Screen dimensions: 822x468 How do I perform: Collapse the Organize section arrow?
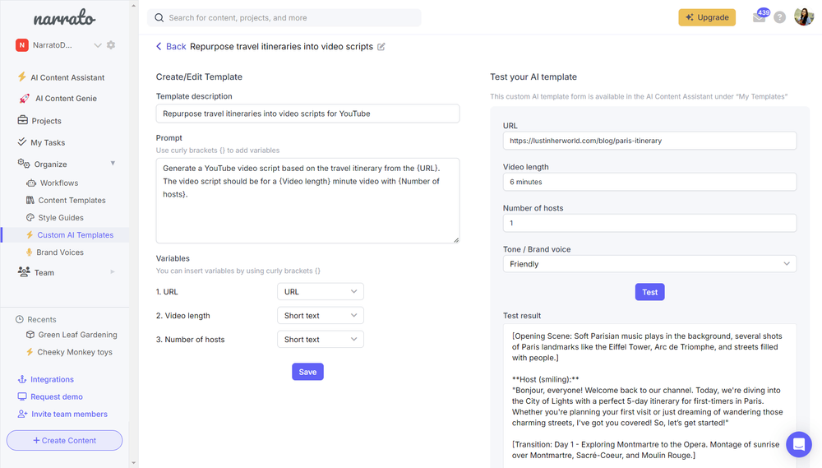click(113, 164)
